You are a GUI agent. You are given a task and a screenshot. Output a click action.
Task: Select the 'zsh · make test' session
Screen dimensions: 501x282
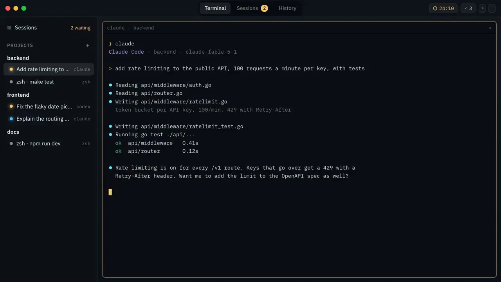pyautogui.click(x=49, y=82)
